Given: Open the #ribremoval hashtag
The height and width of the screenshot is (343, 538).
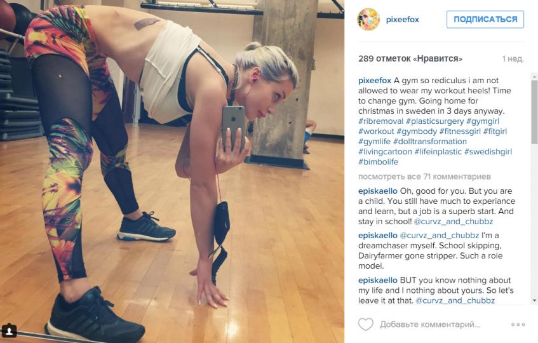Looking at the screenshot, I should 381,121.
